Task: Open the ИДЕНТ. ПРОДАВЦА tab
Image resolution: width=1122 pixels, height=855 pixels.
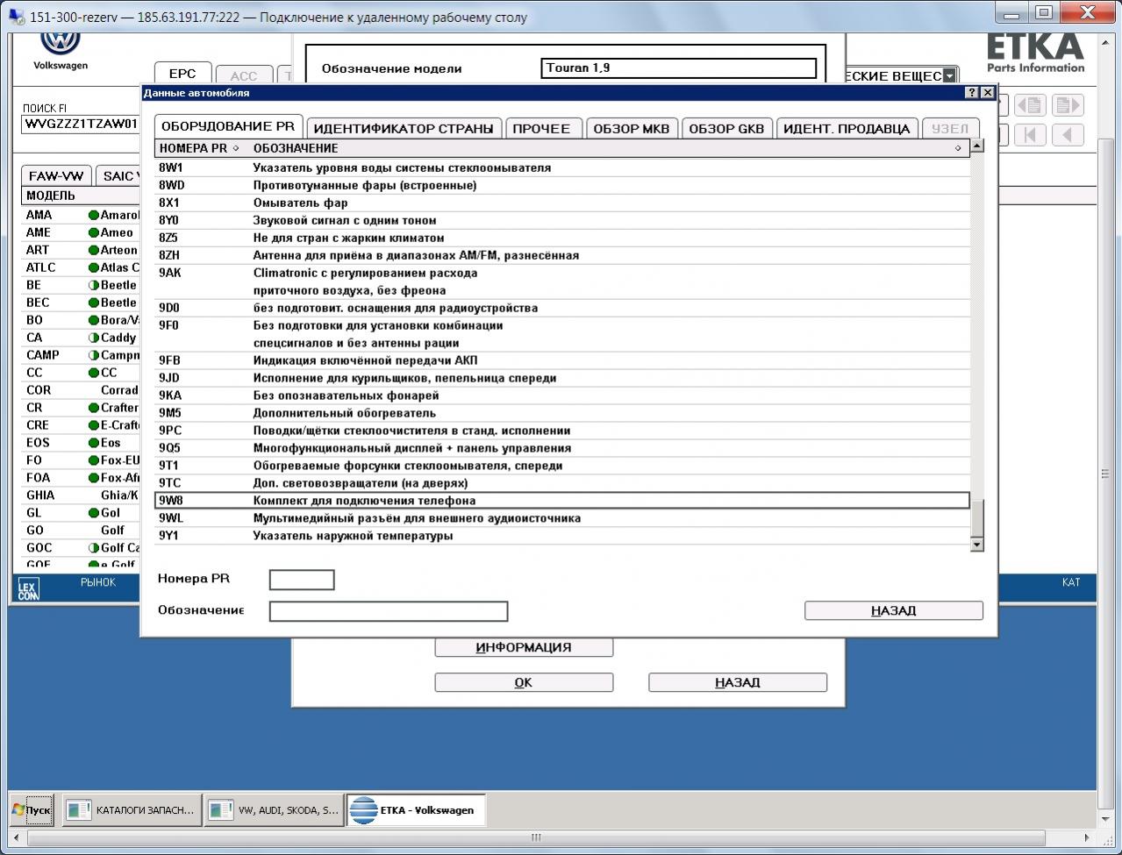Action: [847, 129]
